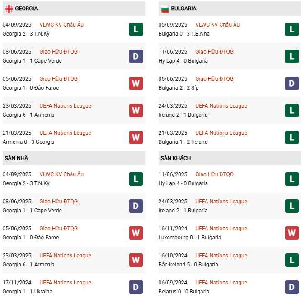This screenshot has height=298, width=301.
Task: Click W badge for Luxembourg 0-1 Bulgaria
Action: coord(292,233)
